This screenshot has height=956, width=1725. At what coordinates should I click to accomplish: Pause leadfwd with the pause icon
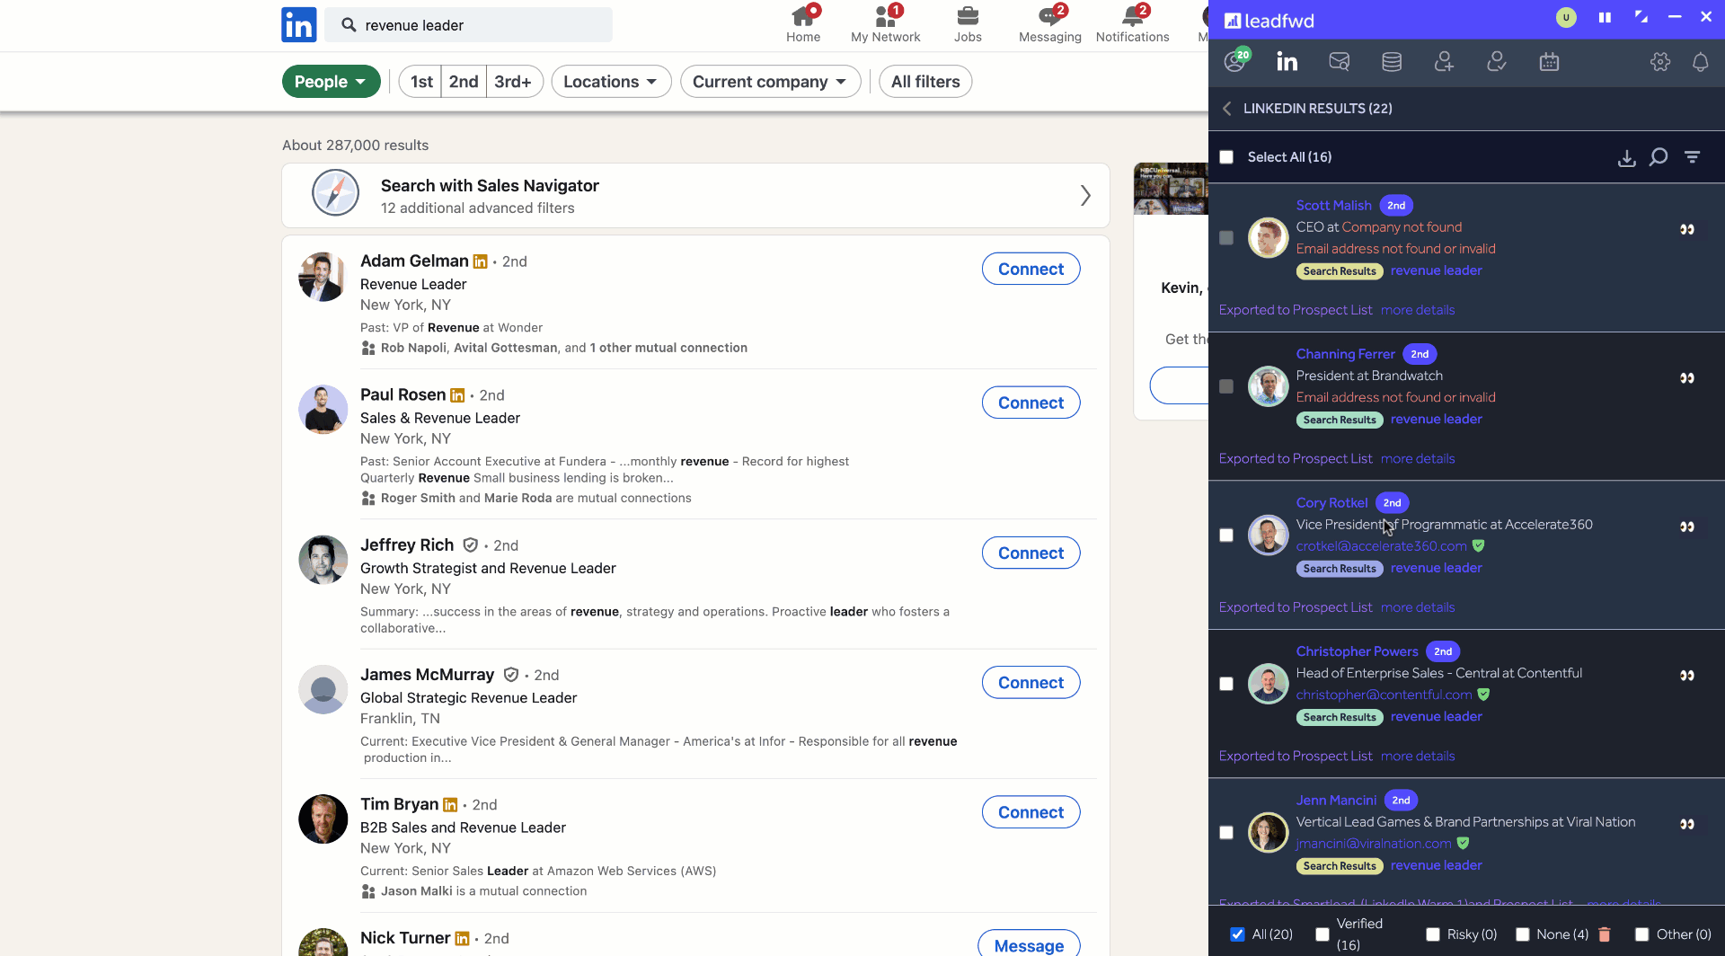1605,17
